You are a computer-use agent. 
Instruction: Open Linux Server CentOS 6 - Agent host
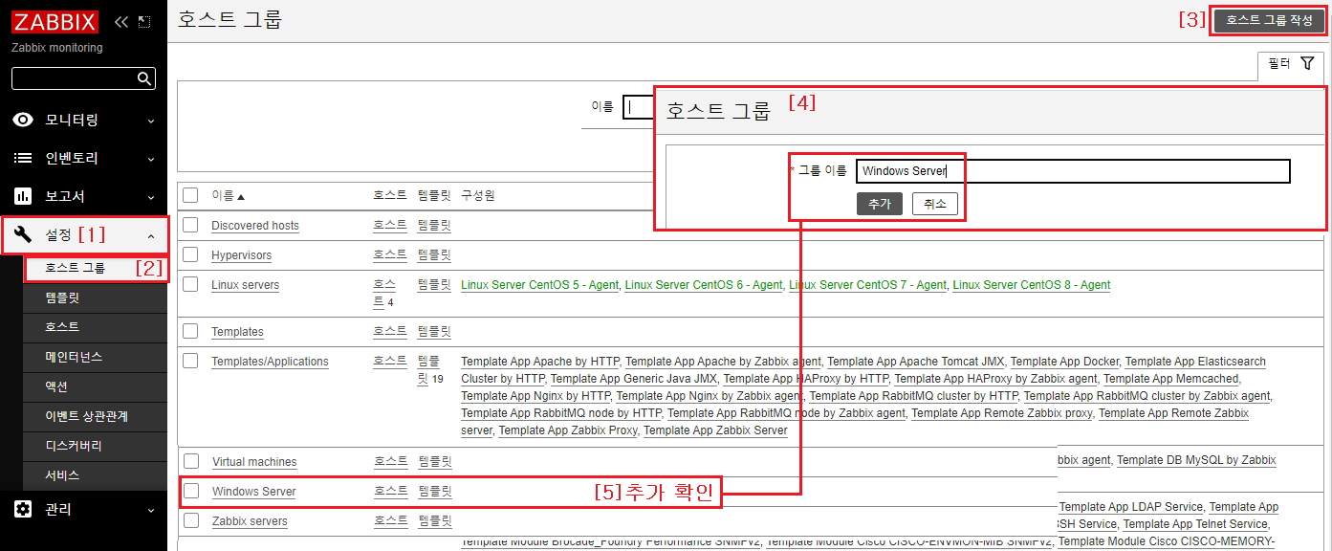[x=704, y=285]
